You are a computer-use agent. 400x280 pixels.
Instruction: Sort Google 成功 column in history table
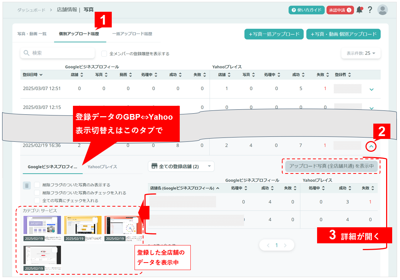[x=180, y=74]
